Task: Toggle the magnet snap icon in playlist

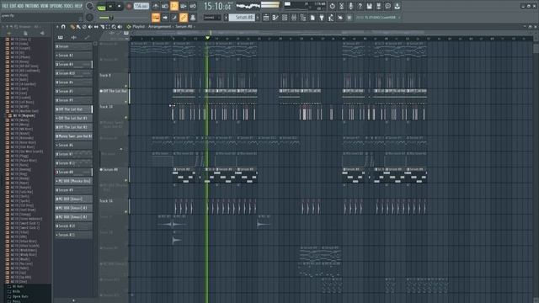Action: [64, 27]
